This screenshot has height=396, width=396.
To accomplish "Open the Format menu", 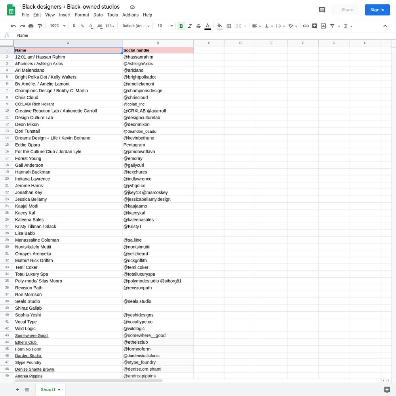I will coord(82,15).
